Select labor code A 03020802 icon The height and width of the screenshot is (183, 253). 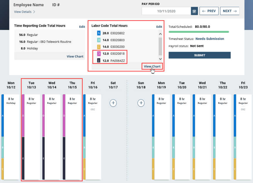tap(99, 33)
